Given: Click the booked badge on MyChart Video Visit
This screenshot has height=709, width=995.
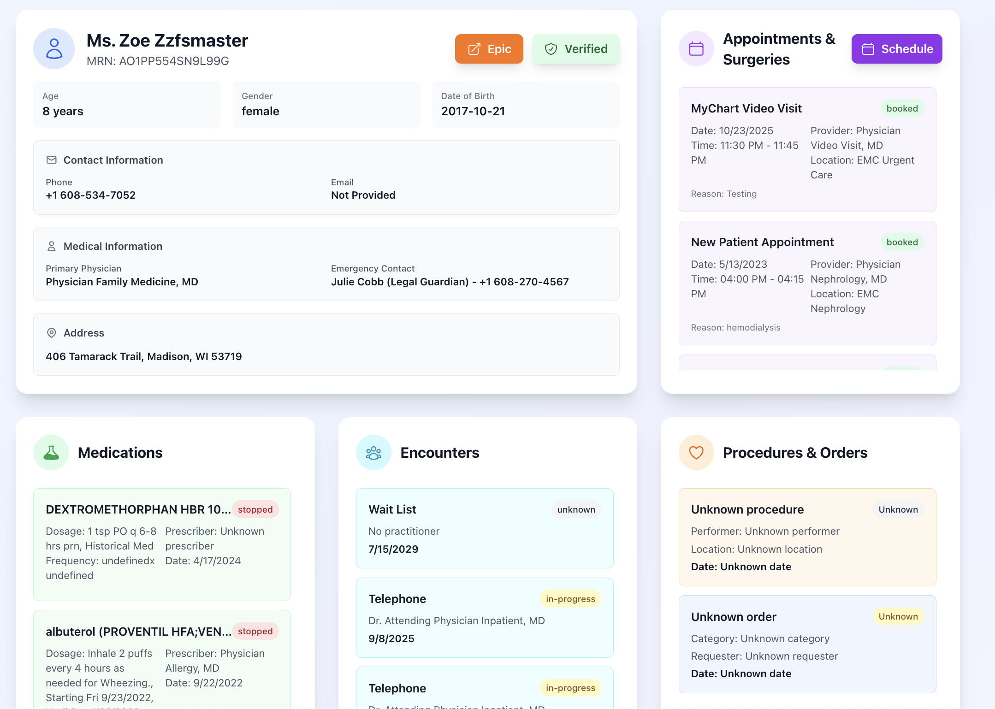Looking at the screenshot, I should tap(902, 108).
